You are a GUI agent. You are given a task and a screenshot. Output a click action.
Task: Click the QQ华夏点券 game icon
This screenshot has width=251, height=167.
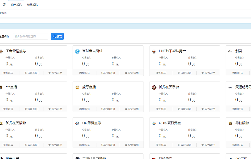pos(77,123)
